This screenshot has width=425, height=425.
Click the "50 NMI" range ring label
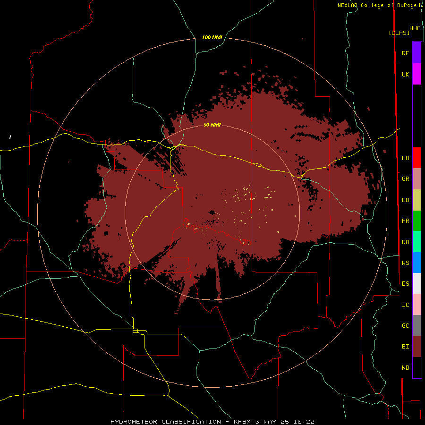click(212, 125)
